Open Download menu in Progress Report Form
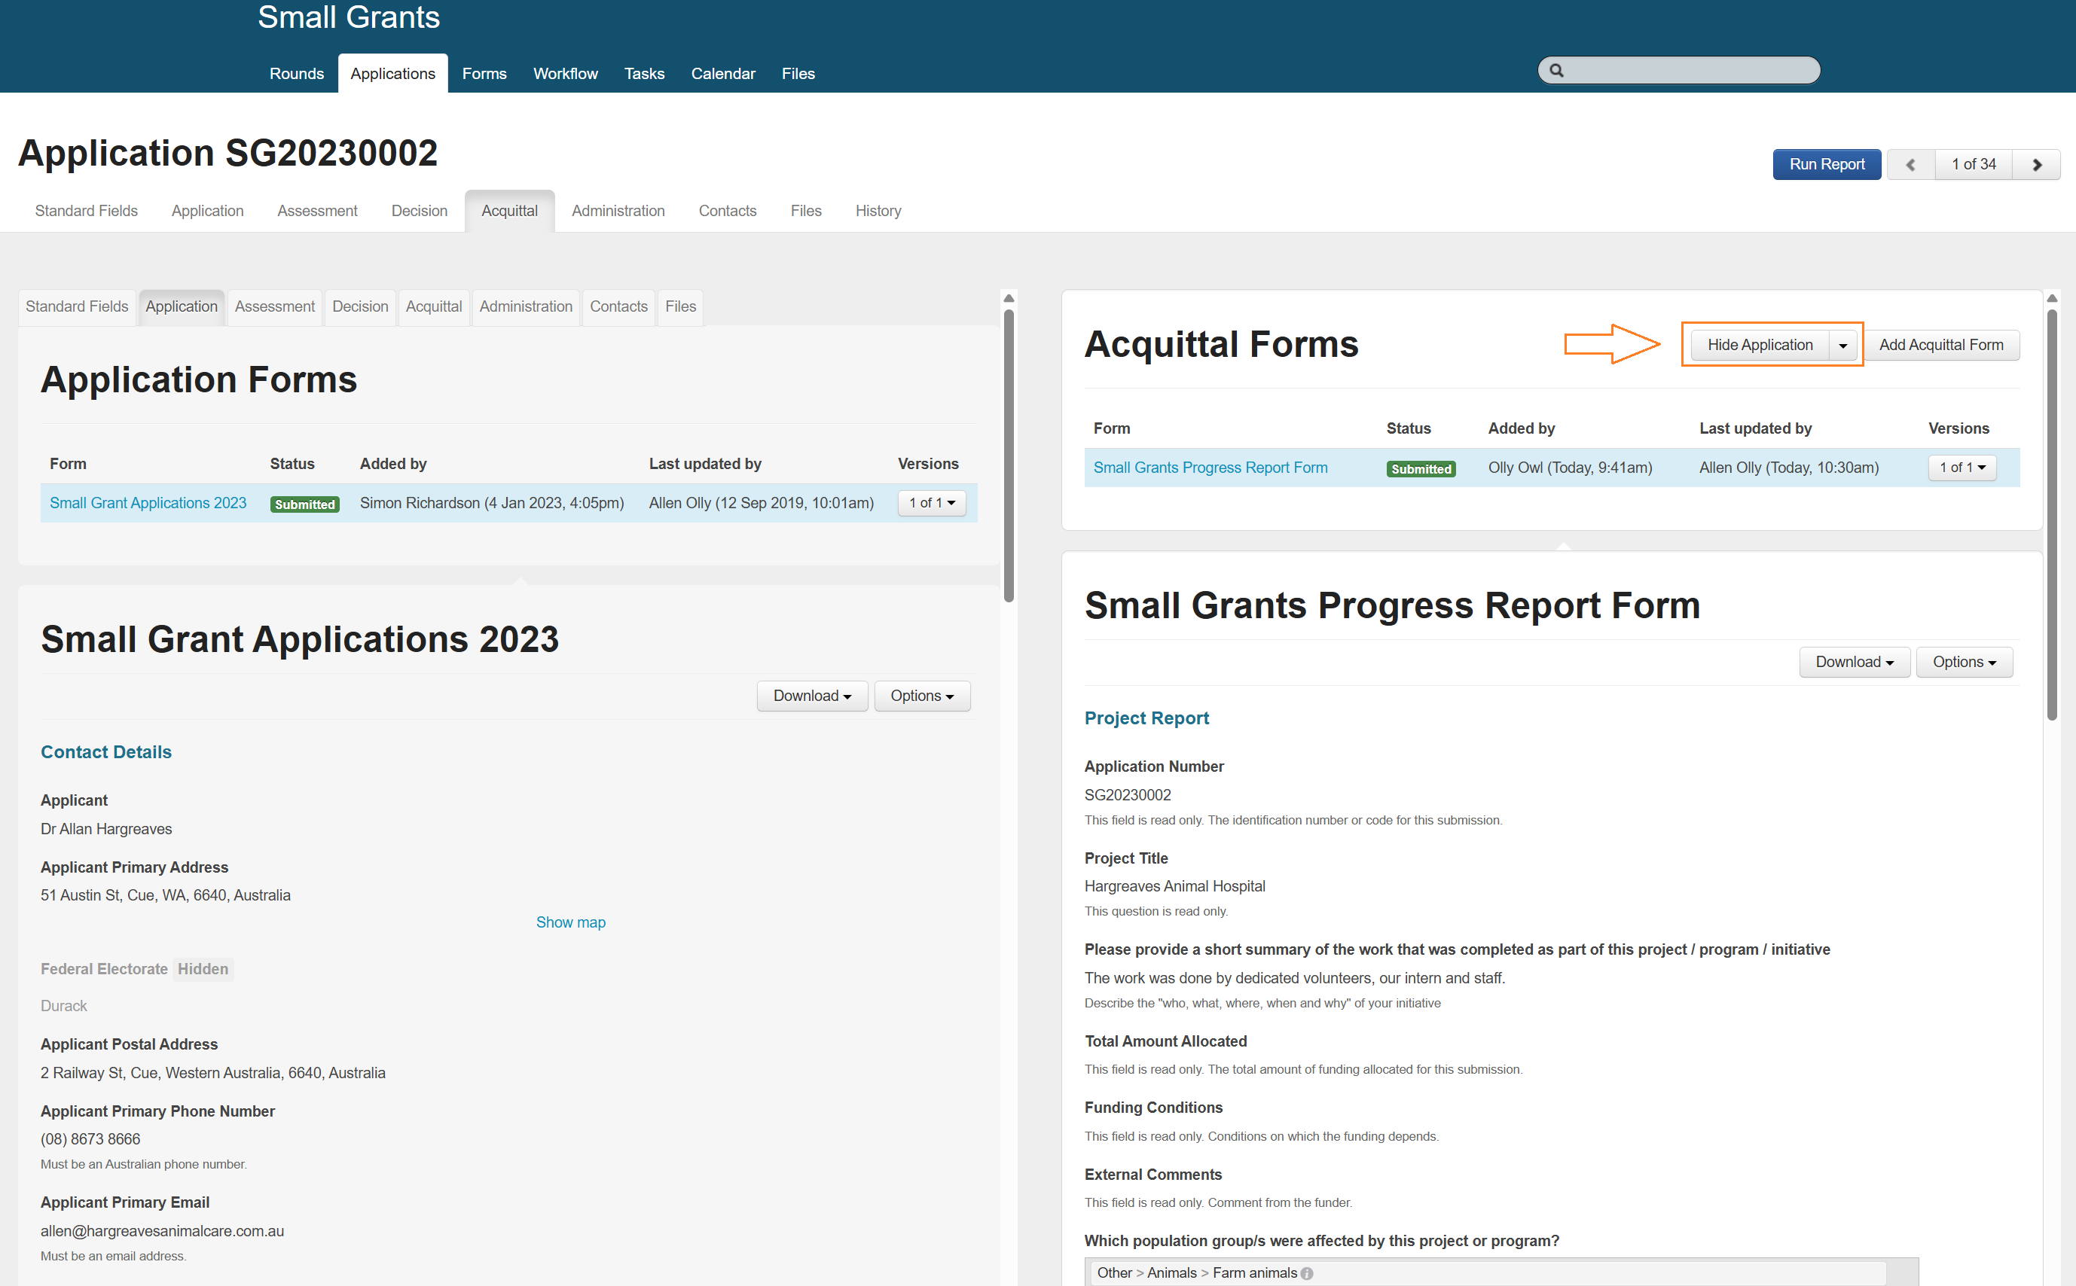 coord(1853,662)
